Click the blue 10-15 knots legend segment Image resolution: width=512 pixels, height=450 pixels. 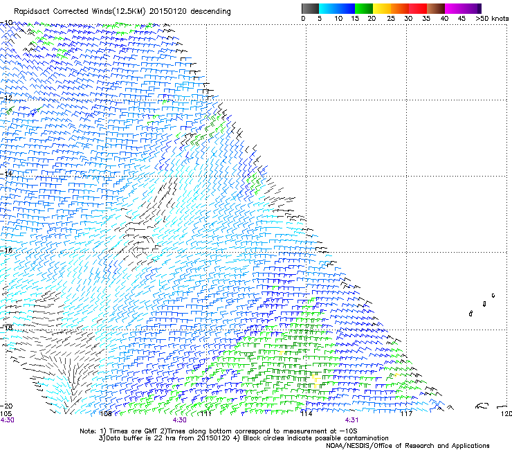(x=346, y=8)
